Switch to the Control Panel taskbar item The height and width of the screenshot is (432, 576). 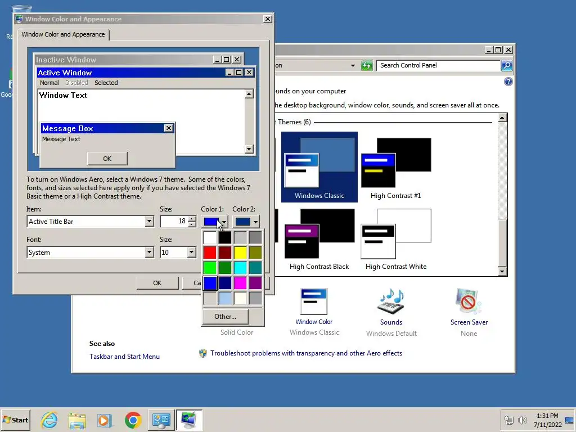pos(161,420)
